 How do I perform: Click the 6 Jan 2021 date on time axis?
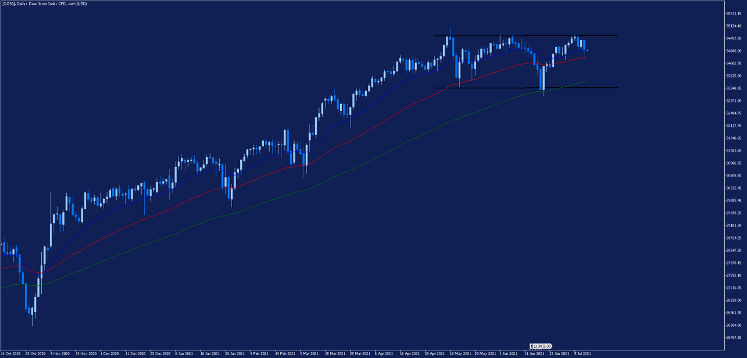[185, 353]
